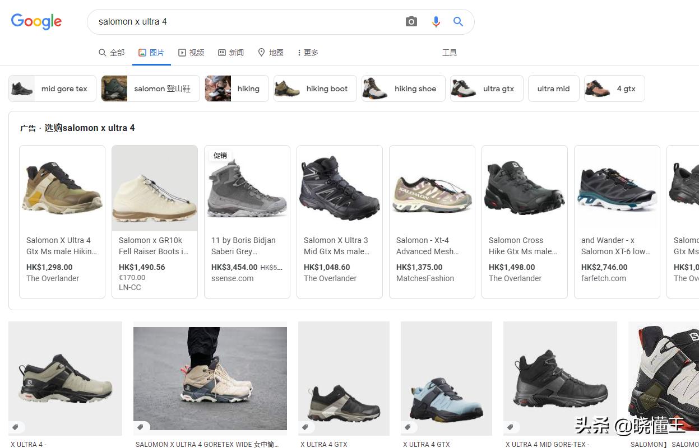This screenshot has height=448, width=699.
Task: Click the 视频 (Videos) camera icon
Action: (182, 52)
